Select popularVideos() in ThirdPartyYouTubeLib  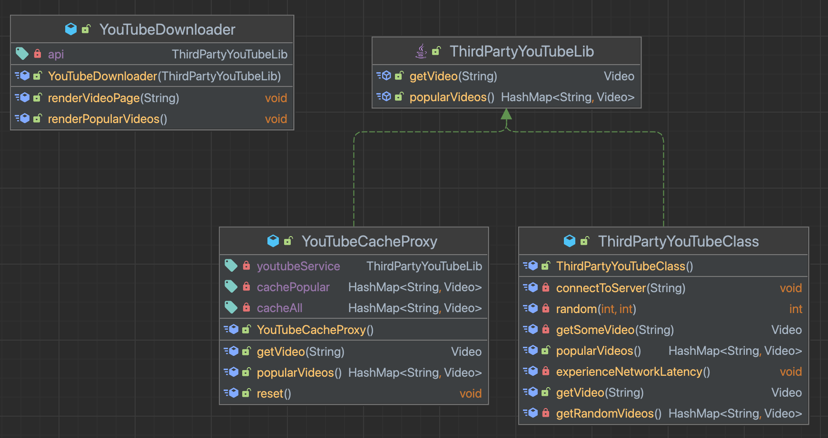(452, 97)
